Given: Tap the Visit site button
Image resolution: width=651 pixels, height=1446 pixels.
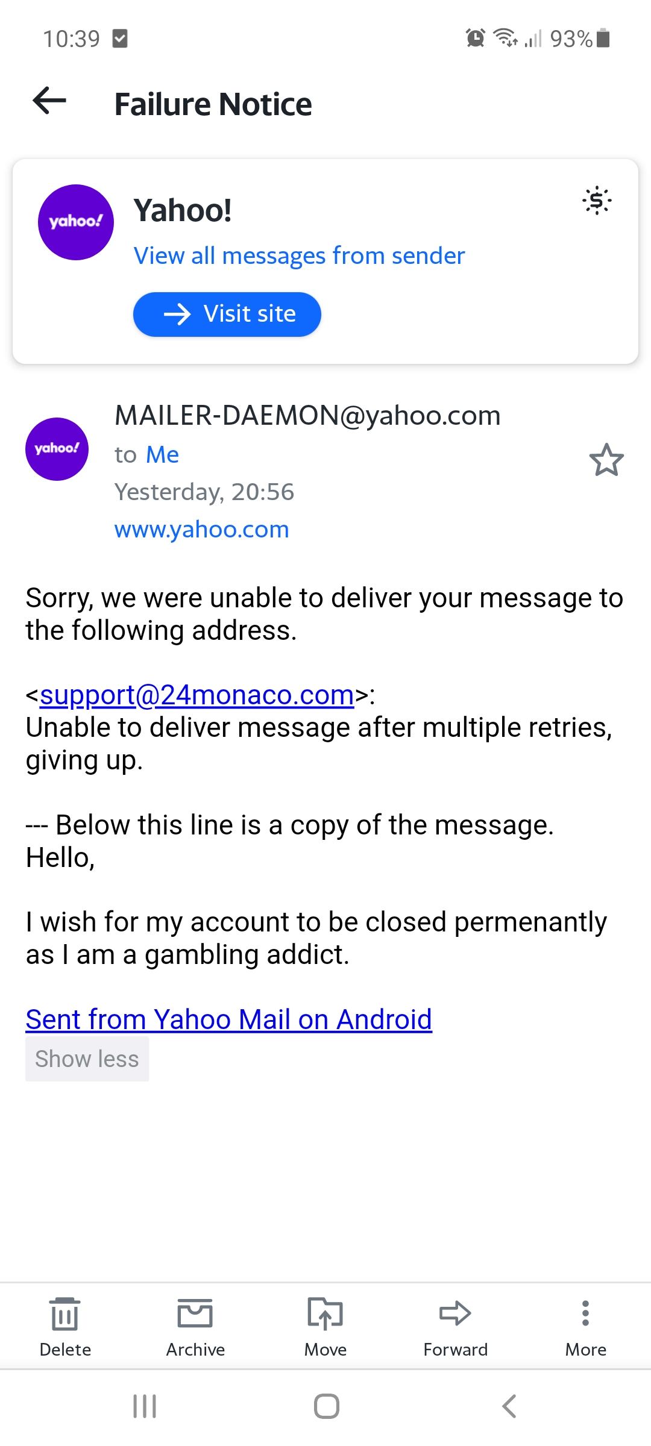Looking at the screenshot, I should pos(227,314).
